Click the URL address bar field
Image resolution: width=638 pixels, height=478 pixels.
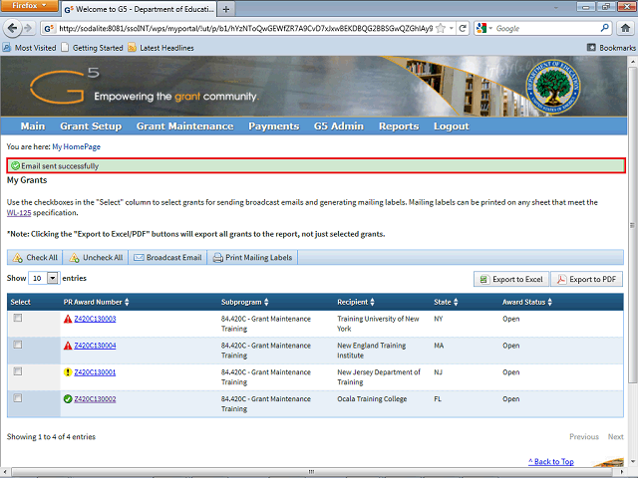click(246, 29)
